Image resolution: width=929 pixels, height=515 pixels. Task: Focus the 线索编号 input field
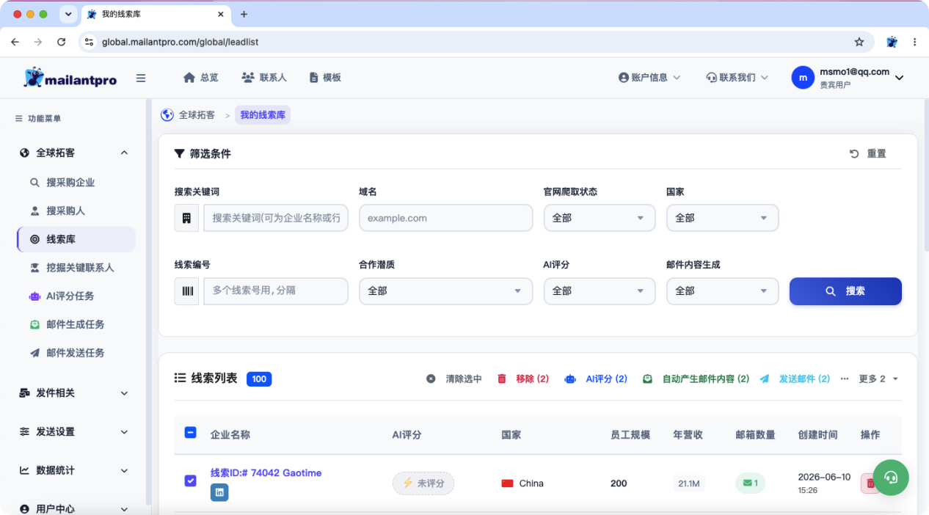(x=276, y=291)
